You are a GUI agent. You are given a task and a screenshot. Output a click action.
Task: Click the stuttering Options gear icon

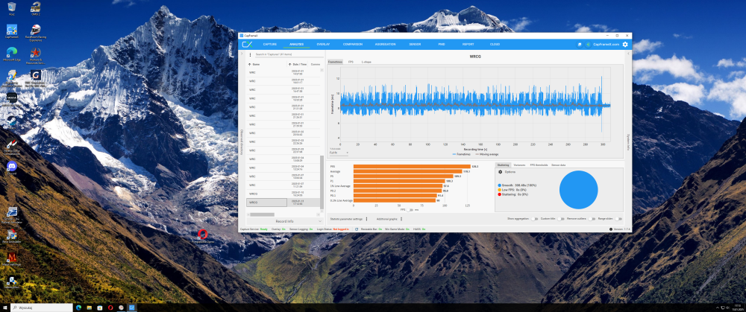(500, 171)
